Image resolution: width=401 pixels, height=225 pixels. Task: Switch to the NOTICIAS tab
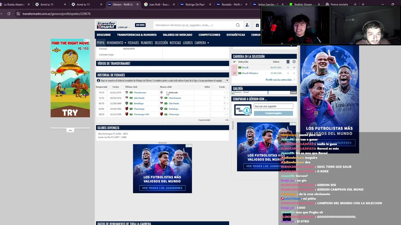click(175, 43)
